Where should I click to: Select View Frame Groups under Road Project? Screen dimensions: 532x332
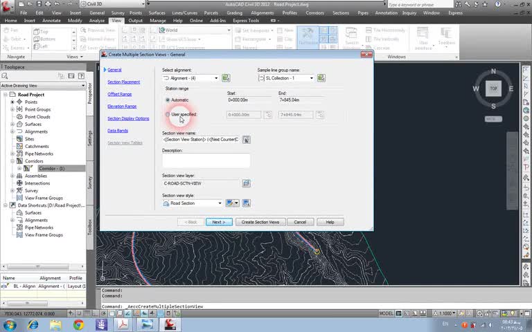click(44, 199)
